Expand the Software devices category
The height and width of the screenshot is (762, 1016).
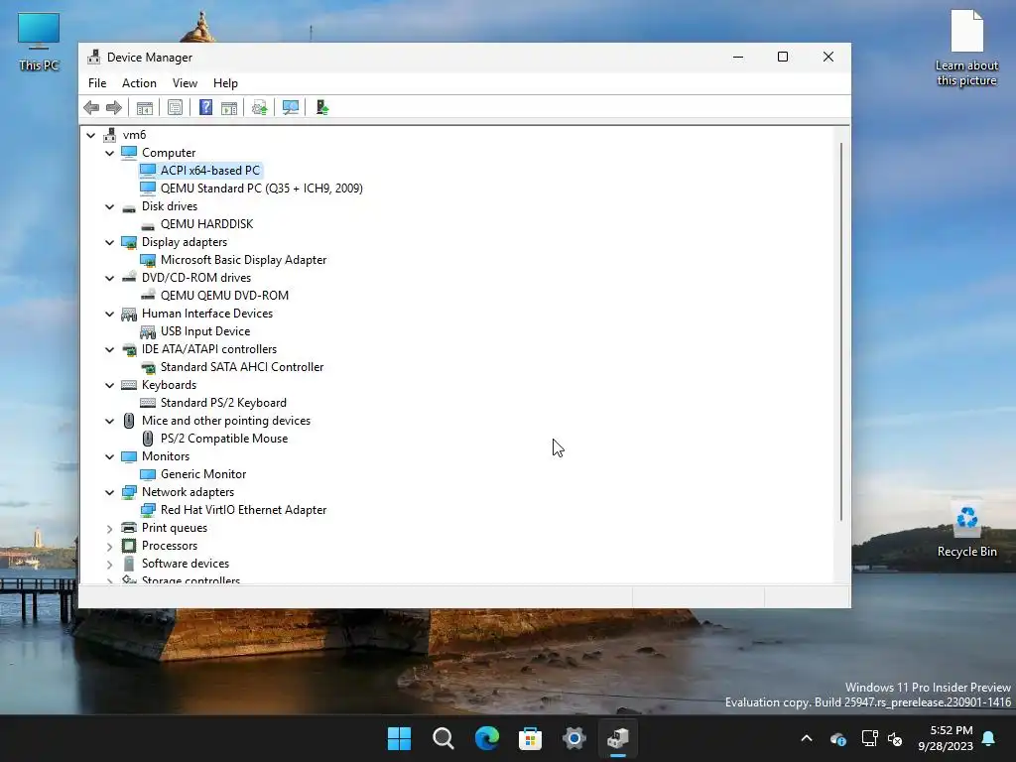click(x=109, y=565)
